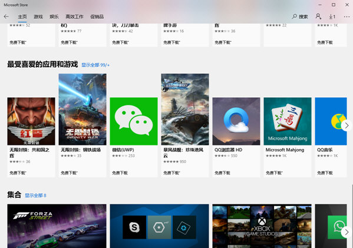Open QQ浏览器 HD app icon
Image resolution: width=353 pixels, height=248 pixels.
[x=236, y=121]
